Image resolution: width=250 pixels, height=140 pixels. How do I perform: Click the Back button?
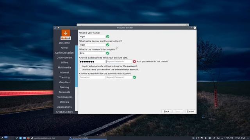point(166,112)
